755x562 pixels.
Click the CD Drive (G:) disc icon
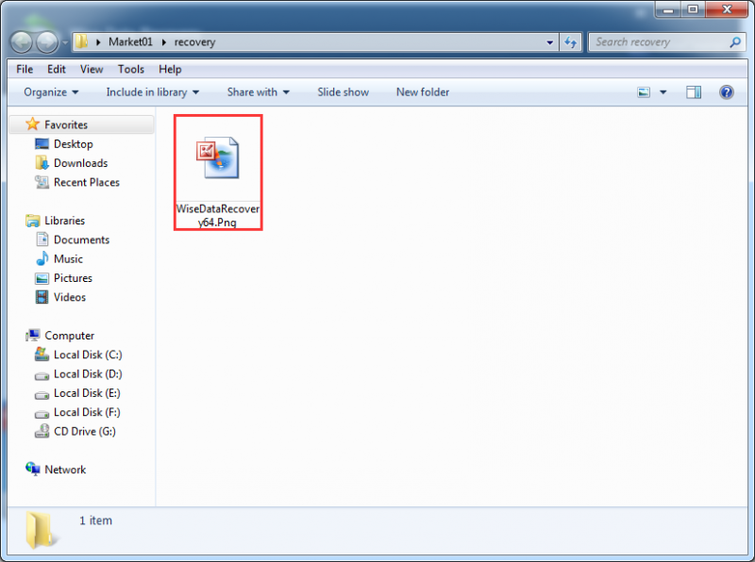pos(42,431)
